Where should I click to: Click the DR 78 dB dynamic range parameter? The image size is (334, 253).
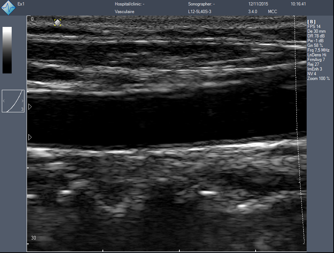tap(316, 36)
